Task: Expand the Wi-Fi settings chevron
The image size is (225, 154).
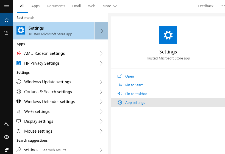Action: (101, 112)
